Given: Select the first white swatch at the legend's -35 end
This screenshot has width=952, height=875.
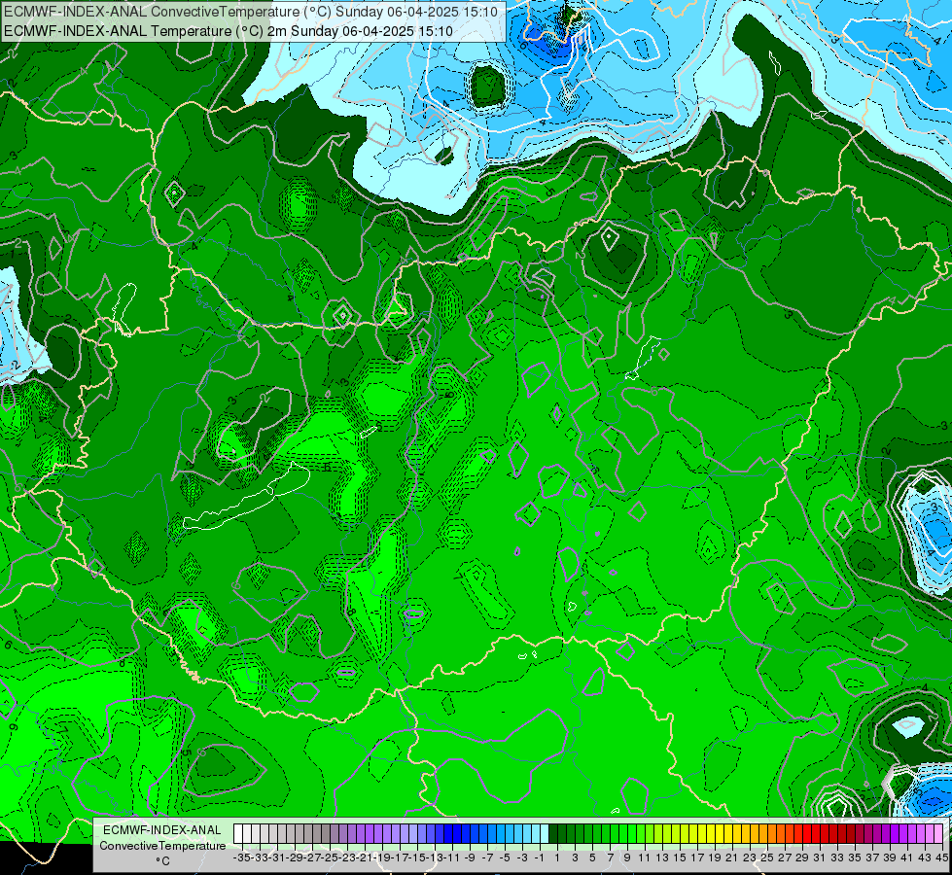Looking at the screenshot, I should point(238,834).
